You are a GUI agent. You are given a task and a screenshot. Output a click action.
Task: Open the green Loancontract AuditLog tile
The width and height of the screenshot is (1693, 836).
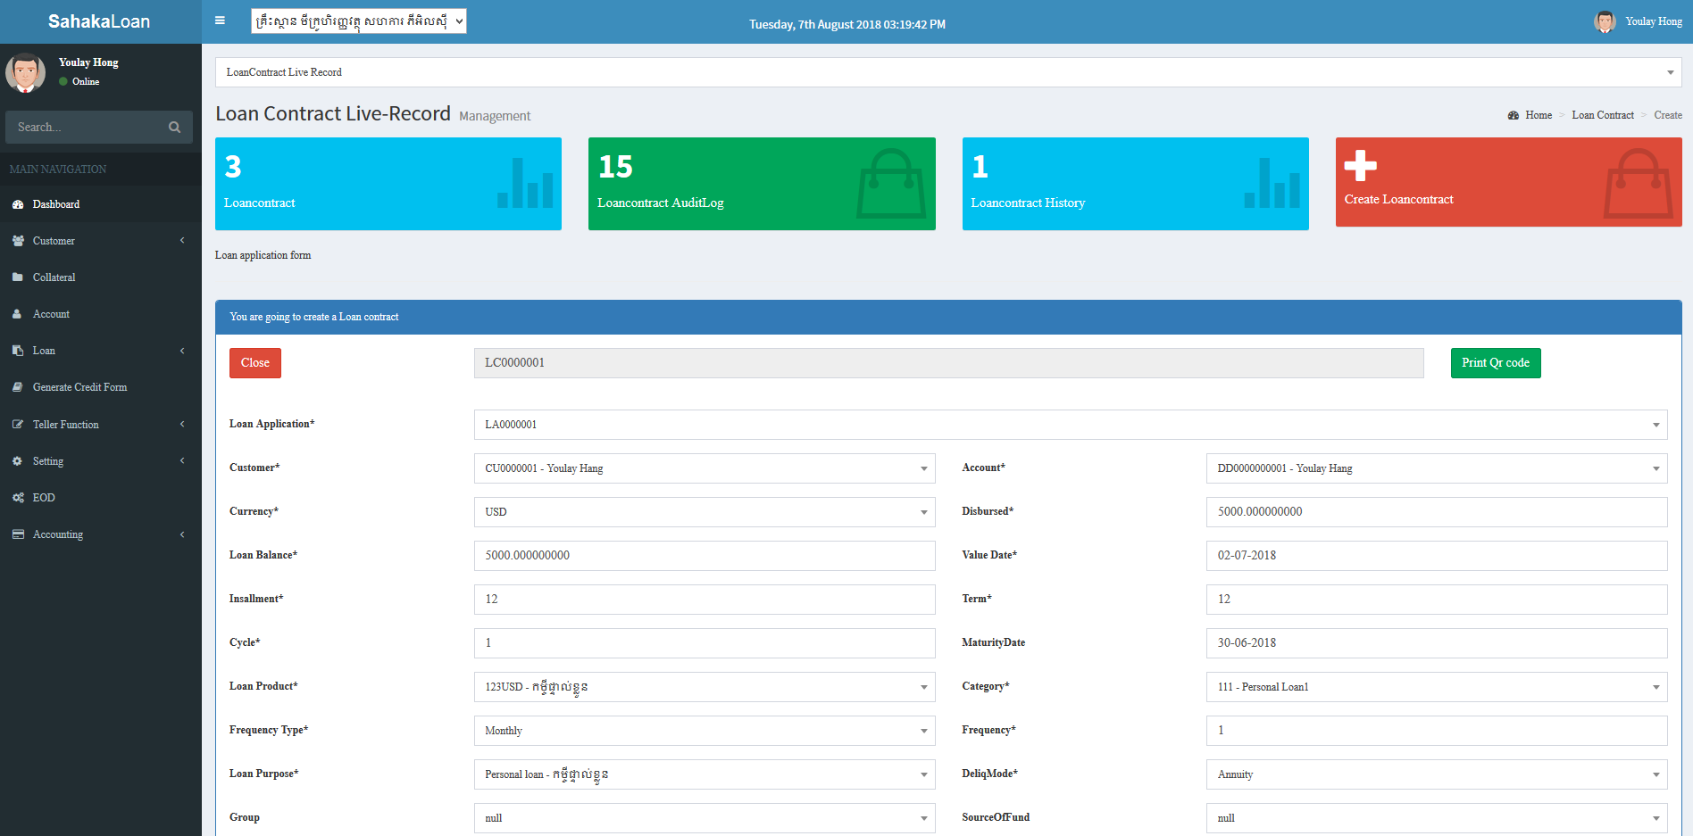coord(761,184)
